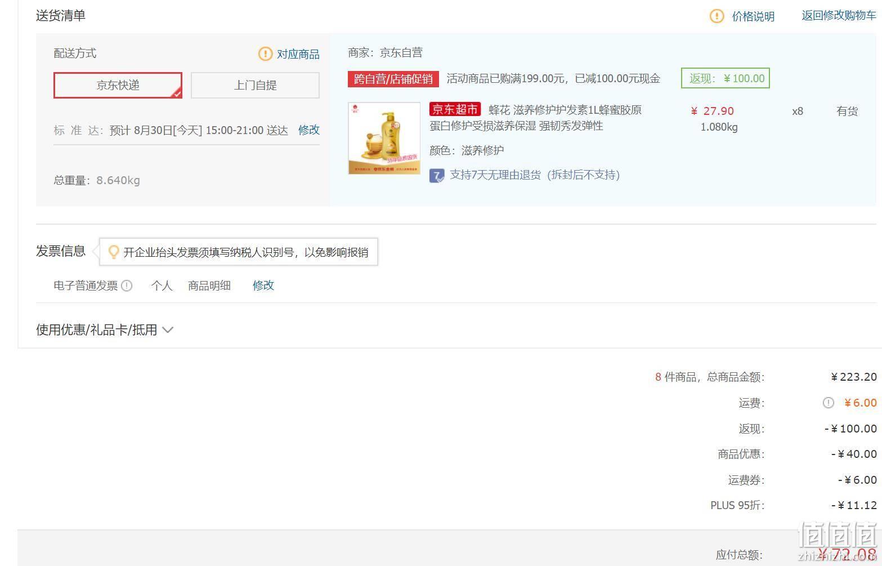882x566 pixels.
Task: Click the shipping fee ¥6.00 value
Action: click(860, 403)
